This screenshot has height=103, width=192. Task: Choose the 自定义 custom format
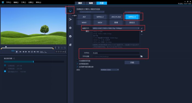pyautogui.click(x=132, y=22)
